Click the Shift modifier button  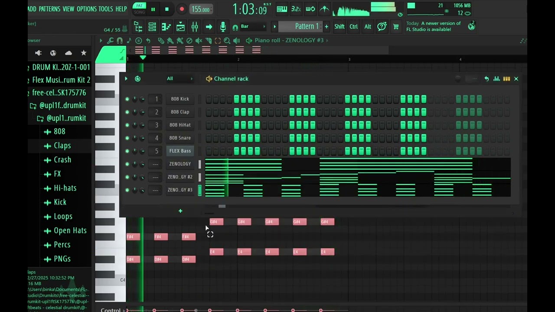(340, 27)
